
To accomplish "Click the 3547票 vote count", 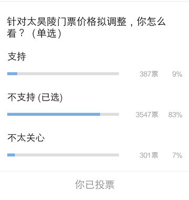I will point(147,115).
